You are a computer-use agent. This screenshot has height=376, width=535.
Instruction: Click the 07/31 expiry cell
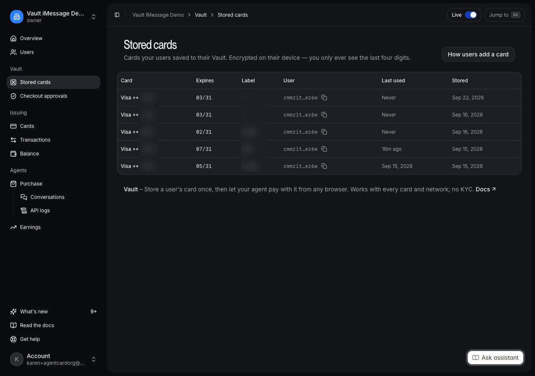[204, 149]
